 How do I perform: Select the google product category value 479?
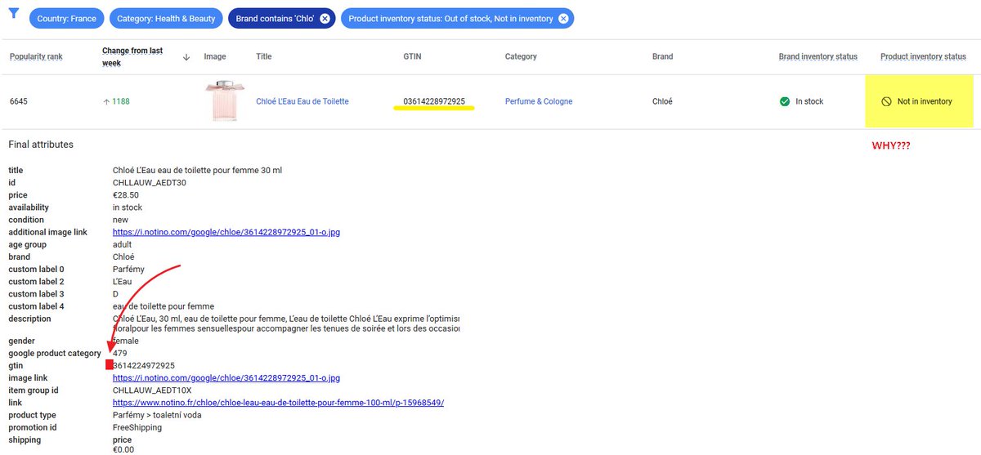119,353
